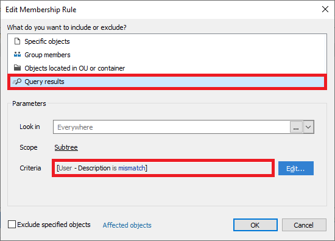Expand the Look in dropdown arrow
This screenshot has height=241, width=335.
click(308, 127)
